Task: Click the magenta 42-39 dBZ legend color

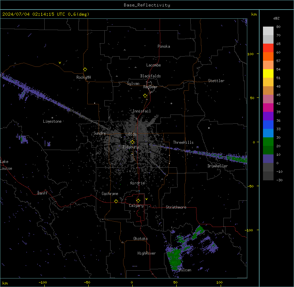Action: (268, 107)
